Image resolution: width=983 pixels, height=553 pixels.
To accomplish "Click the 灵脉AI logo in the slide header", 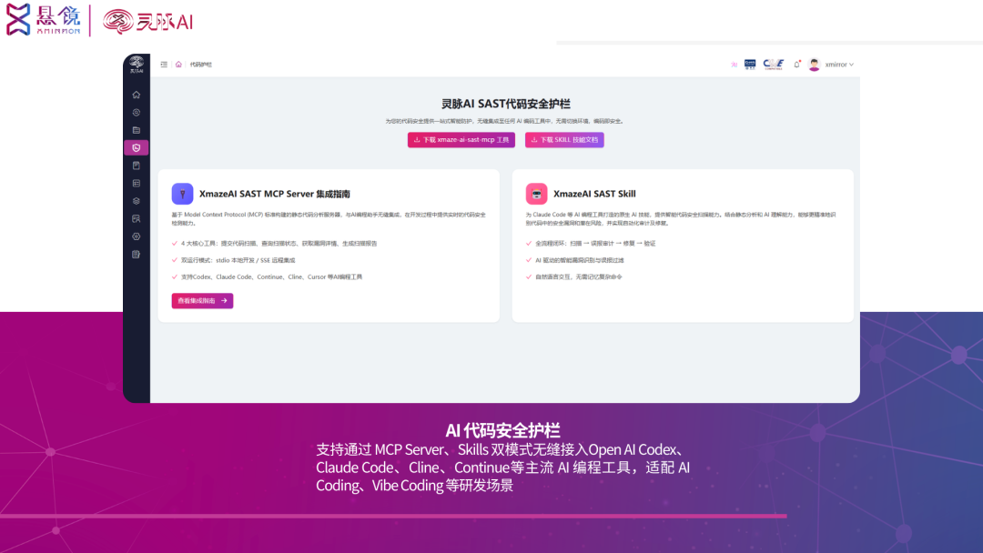I will click(x=148, y=22).
